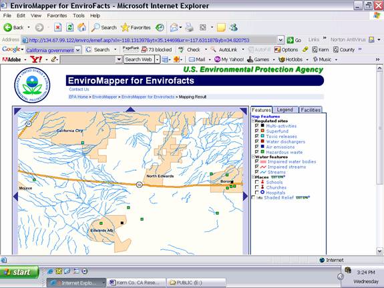
Task: Open the Favorites star button
Action: (136, 27)
